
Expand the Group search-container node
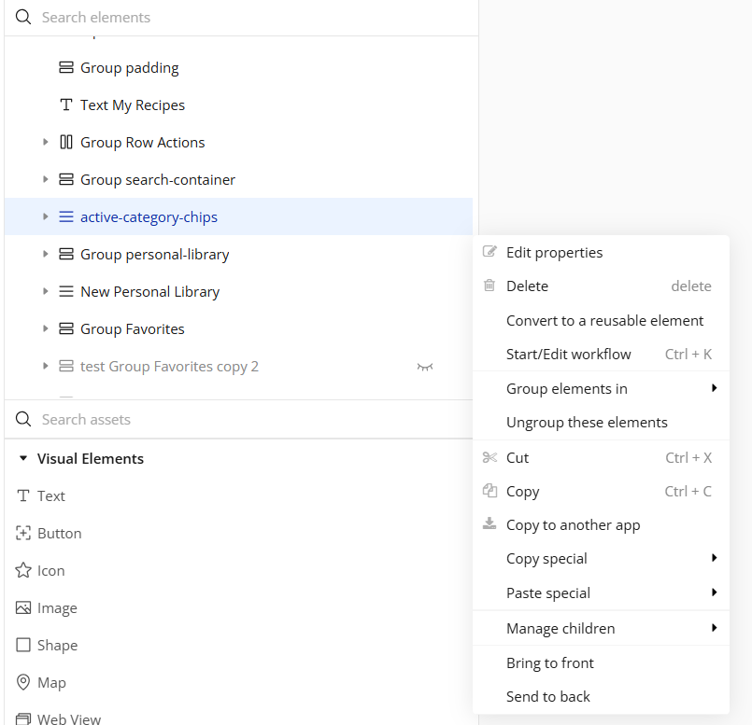(x=45, y=179)
